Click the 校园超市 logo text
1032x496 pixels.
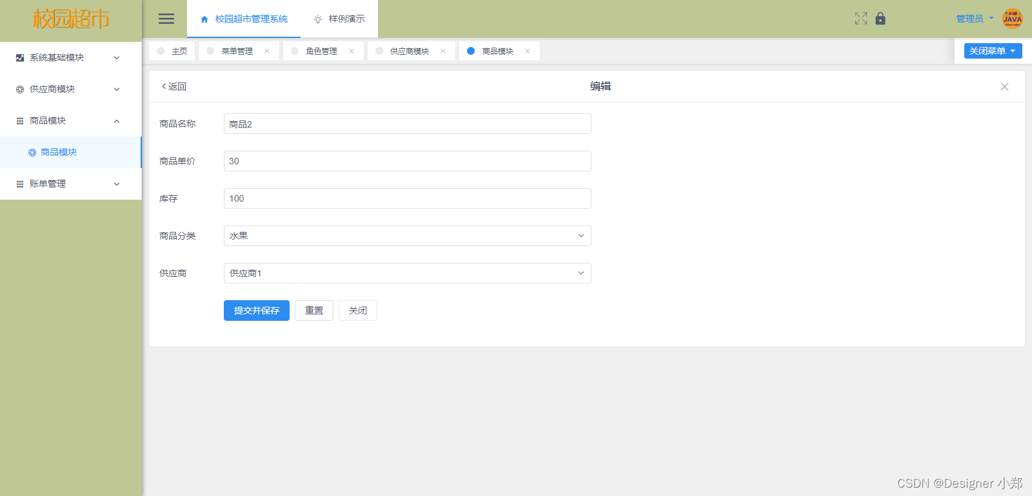pos(71,19)
